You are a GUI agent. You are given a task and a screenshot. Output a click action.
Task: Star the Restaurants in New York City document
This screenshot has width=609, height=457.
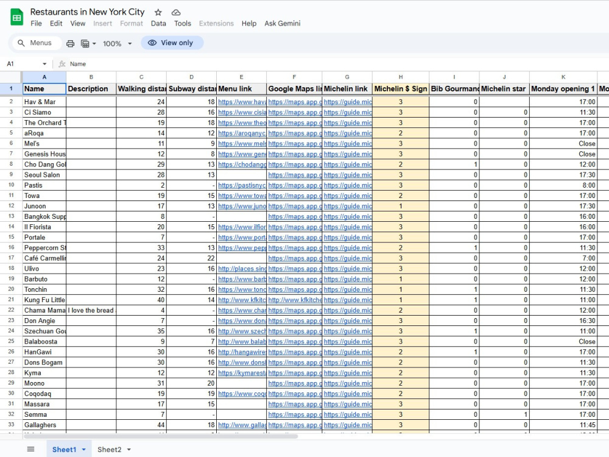tap(158, 12)
